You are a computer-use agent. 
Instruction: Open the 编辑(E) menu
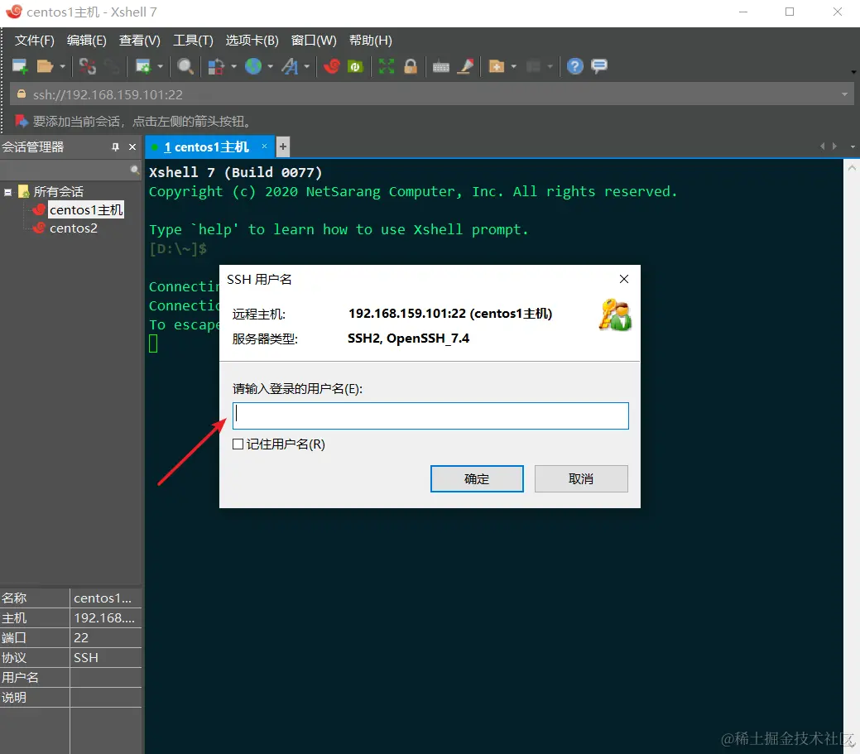coord(87,41)
